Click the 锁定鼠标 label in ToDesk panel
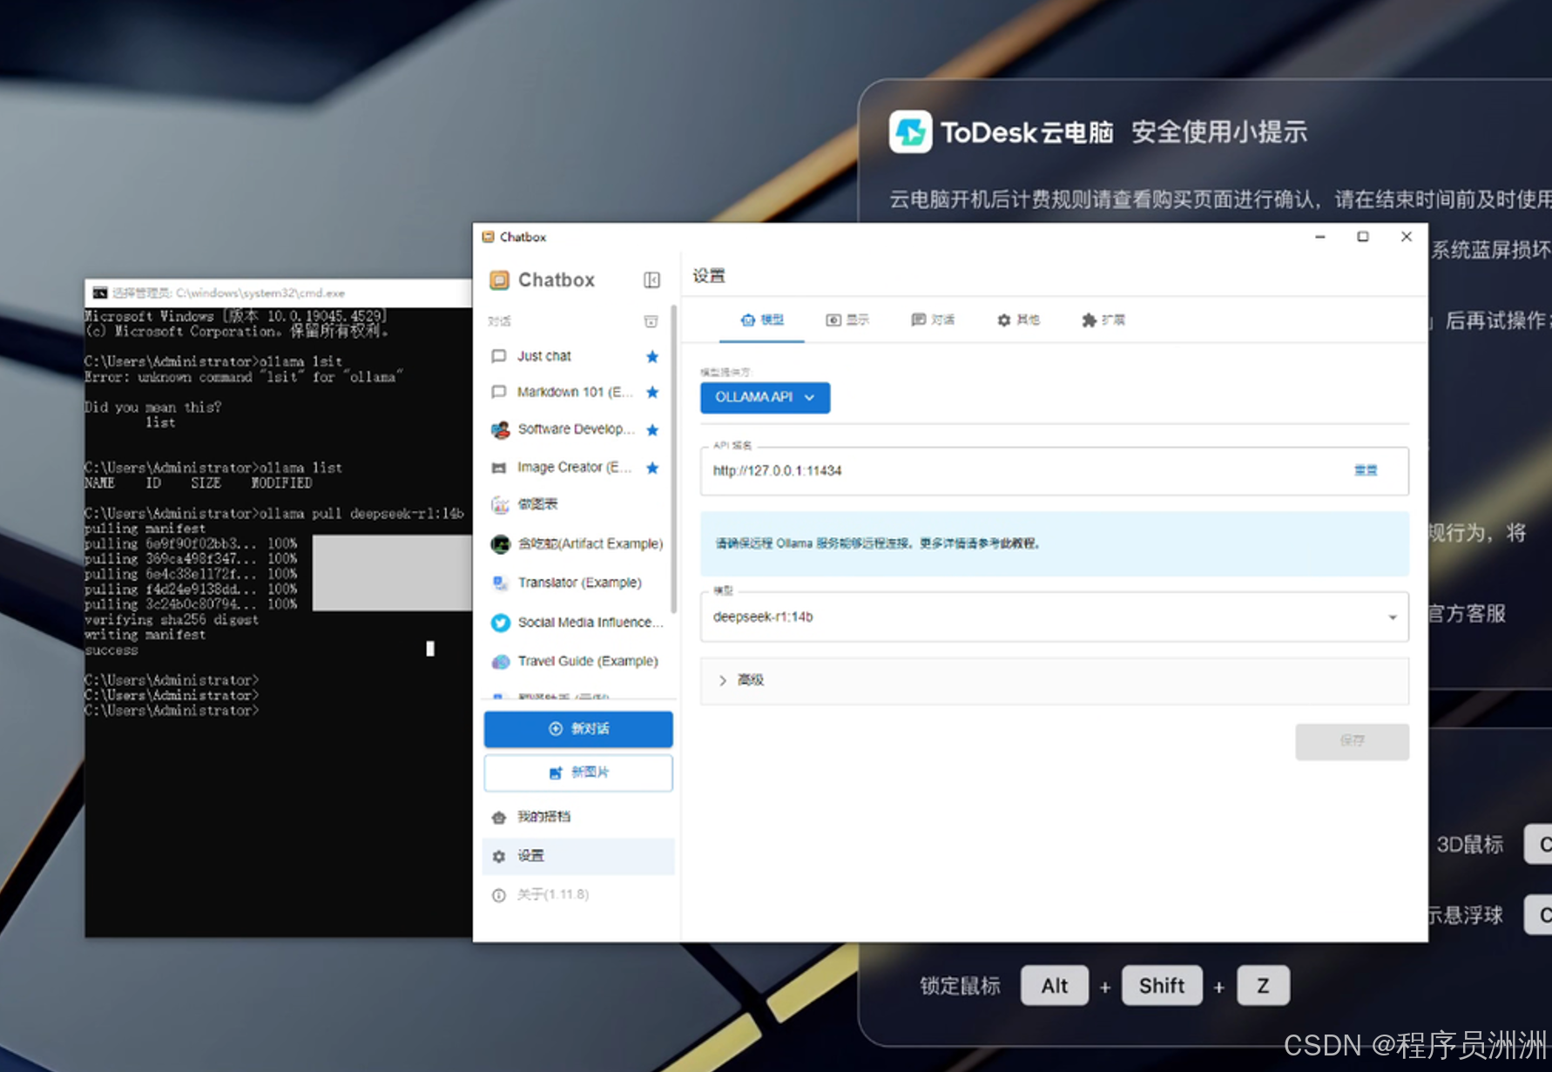Viewport: 1552px width, 1072px height. (960, 986)
